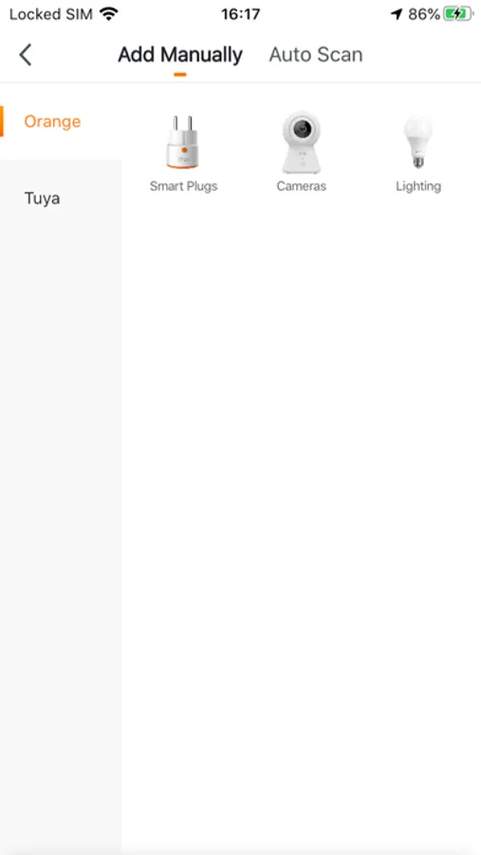Select the Add Manually tab
The width and height of the screenshot is (481, 855).
180,55
